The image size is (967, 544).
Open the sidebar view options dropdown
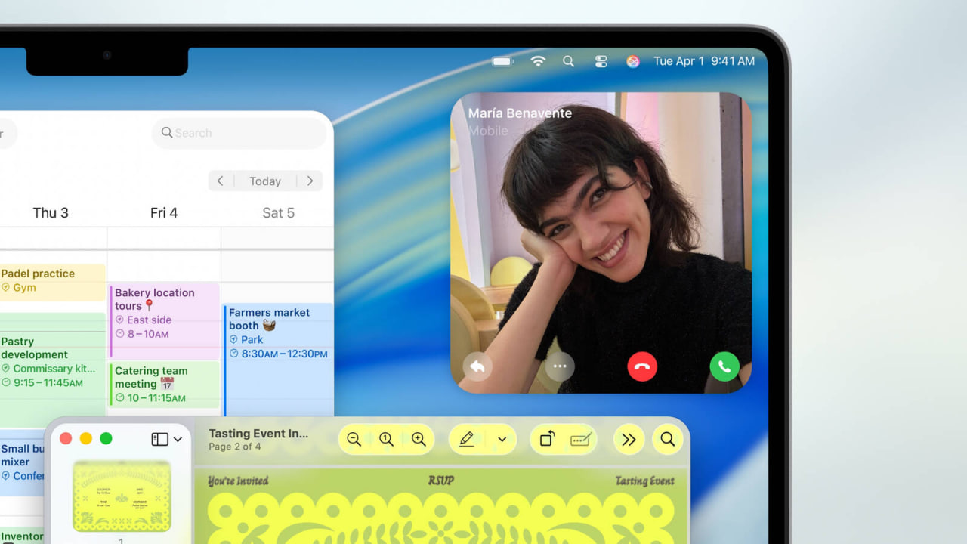(x=178, y=439)
